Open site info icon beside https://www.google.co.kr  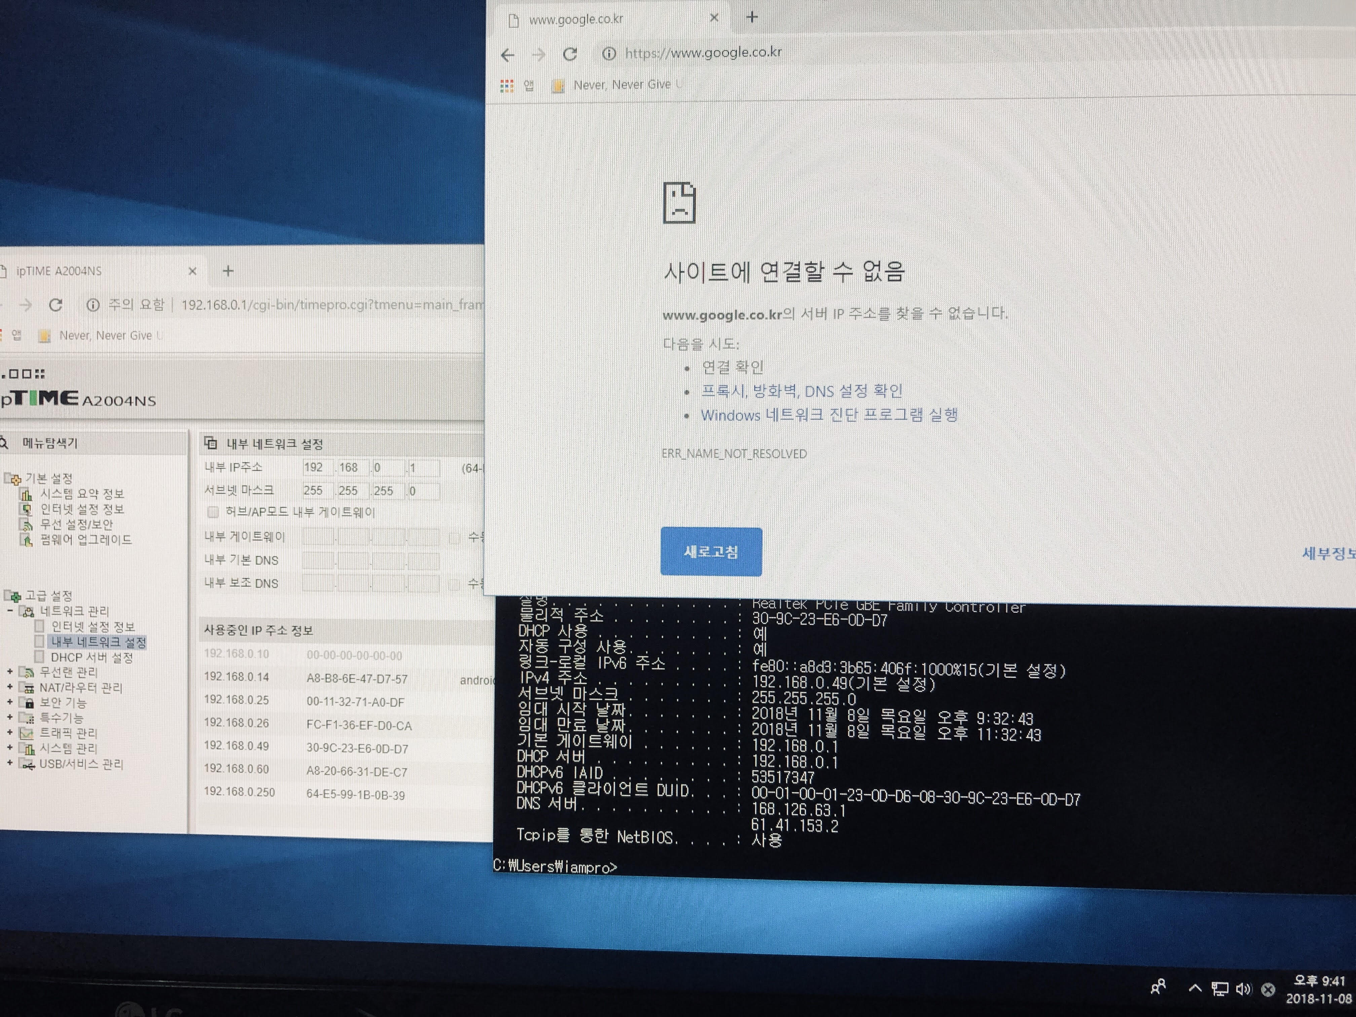point(609,53)
